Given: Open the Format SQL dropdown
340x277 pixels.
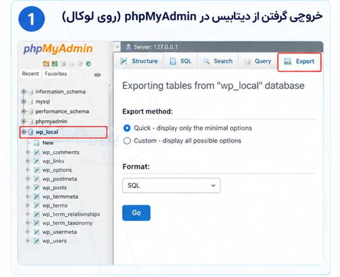Looking at the screenshot, I should pos(171,185).
